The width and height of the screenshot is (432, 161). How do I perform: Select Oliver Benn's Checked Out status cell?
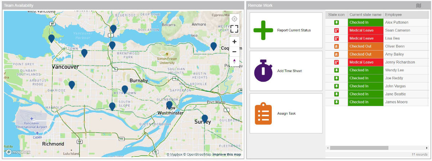[365, 46]
